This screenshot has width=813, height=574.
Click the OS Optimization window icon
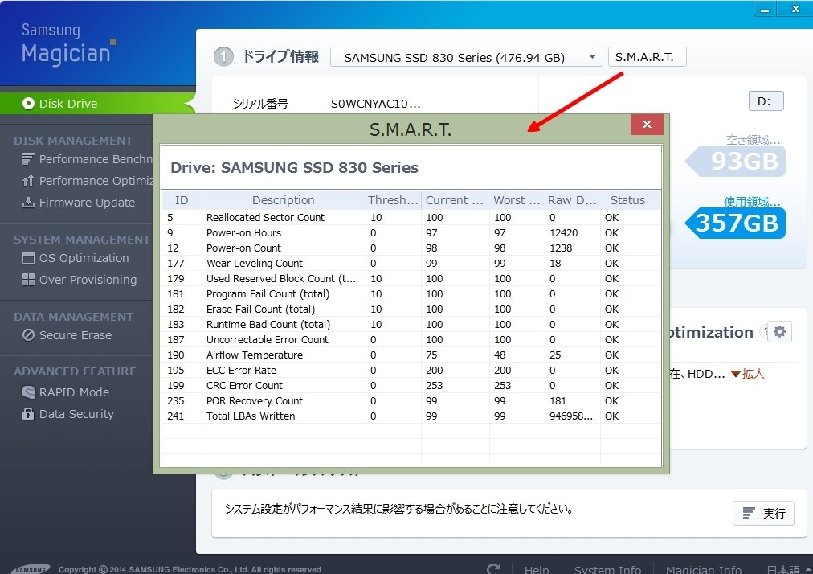pyautogui.click(x=28, y=258)
